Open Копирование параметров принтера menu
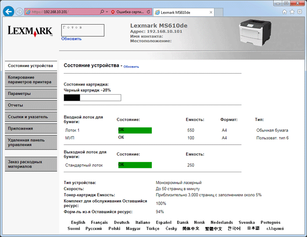 (x=31, y=80)
